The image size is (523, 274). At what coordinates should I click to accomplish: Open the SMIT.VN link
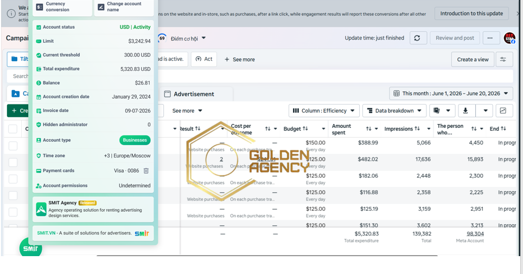(46, 233)
